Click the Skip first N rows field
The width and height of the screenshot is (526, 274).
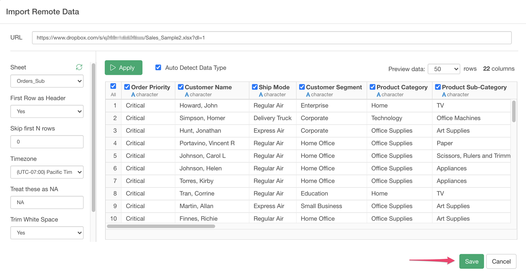47,142
